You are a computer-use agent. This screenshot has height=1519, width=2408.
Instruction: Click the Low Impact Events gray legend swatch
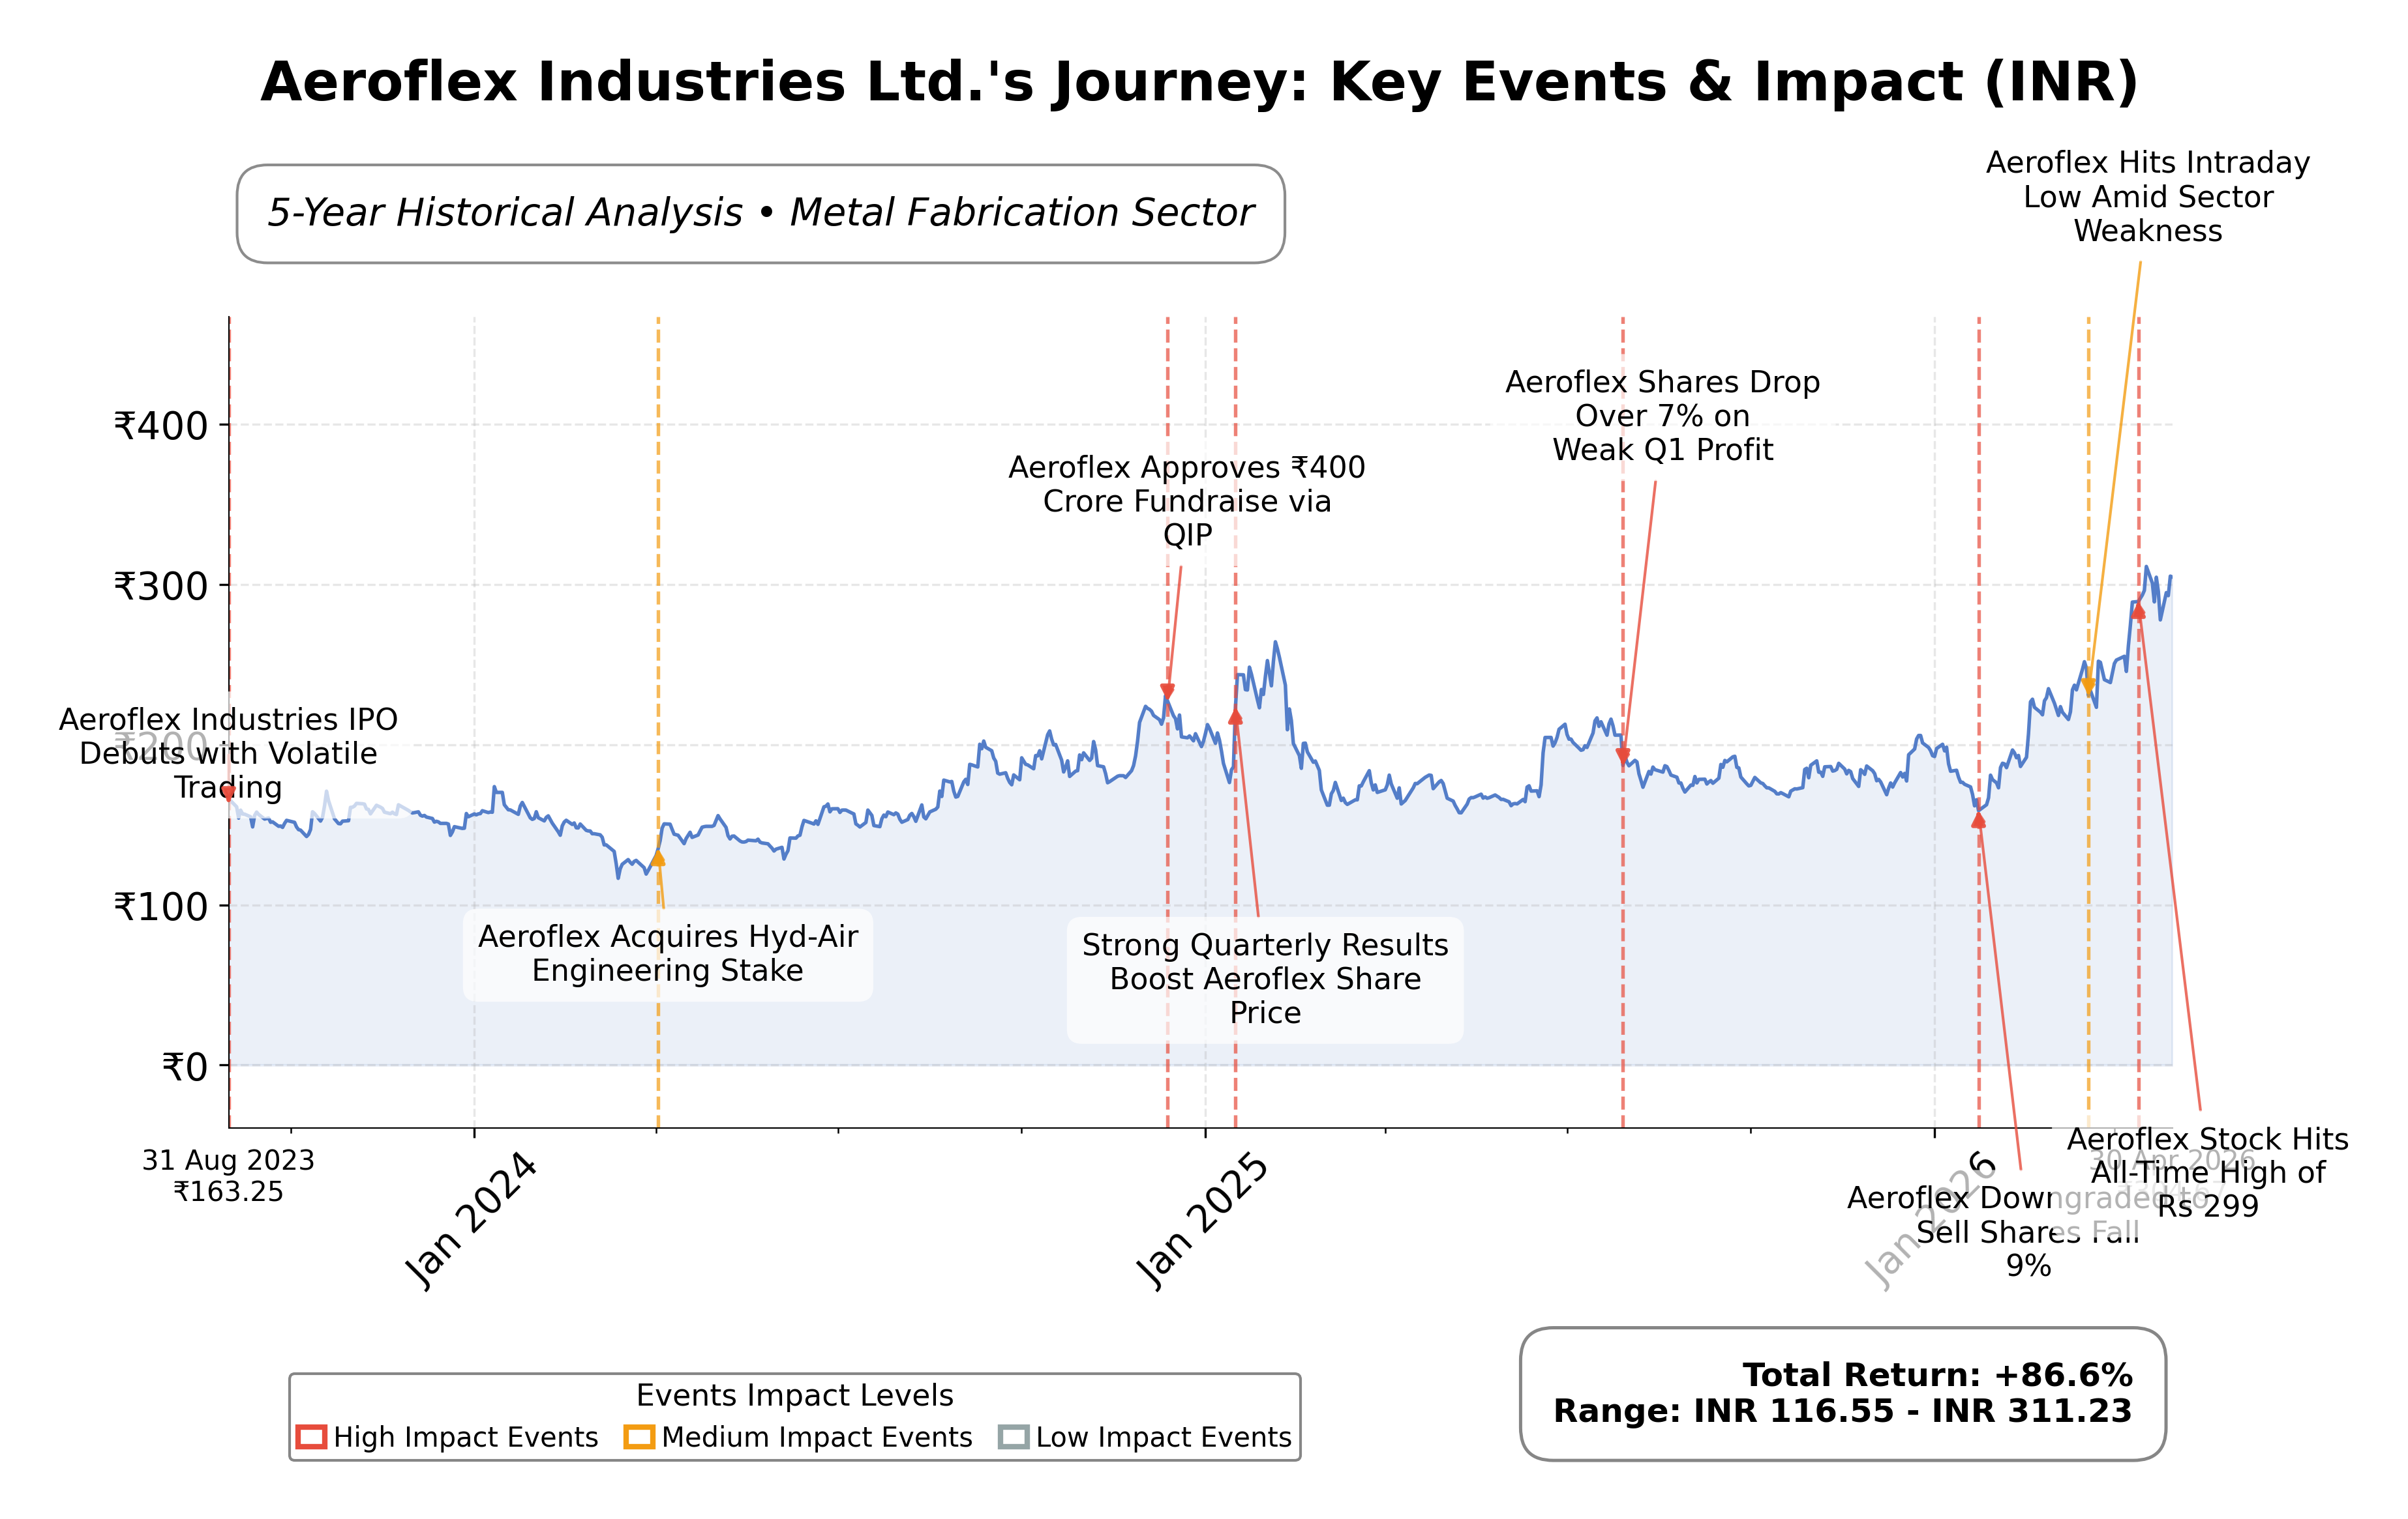coord(1013,1437)
